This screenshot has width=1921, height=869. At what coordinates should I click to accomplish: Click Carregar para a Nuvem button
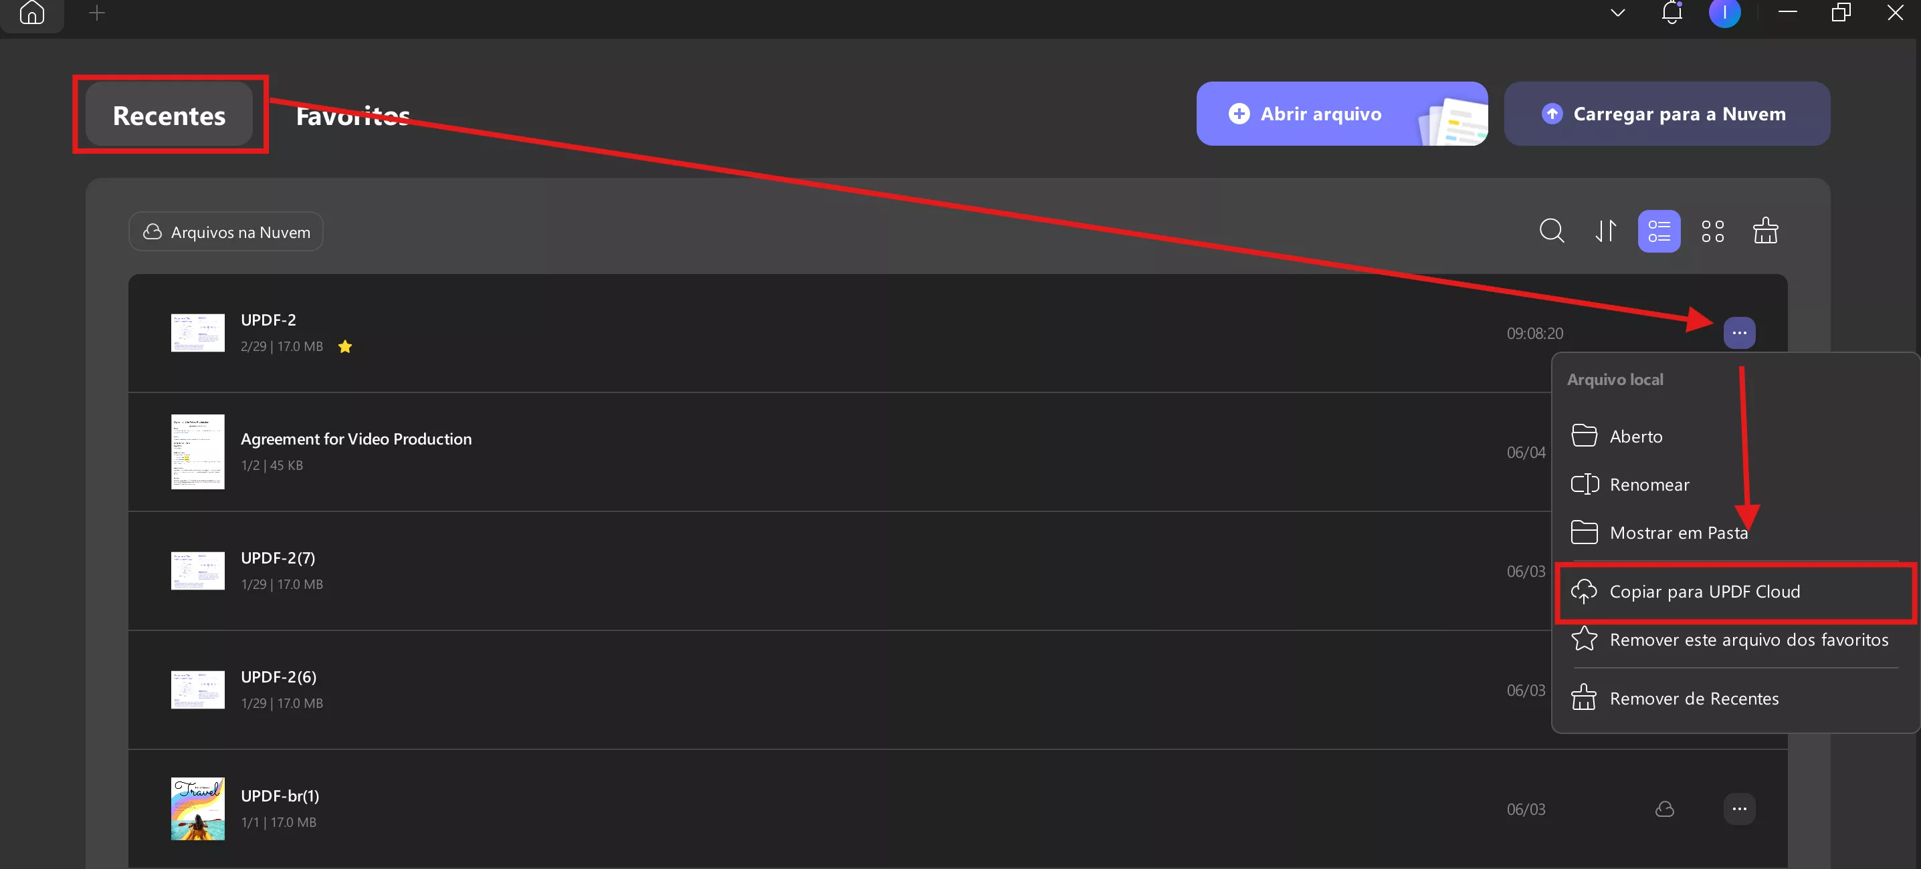coord(1667,114)
